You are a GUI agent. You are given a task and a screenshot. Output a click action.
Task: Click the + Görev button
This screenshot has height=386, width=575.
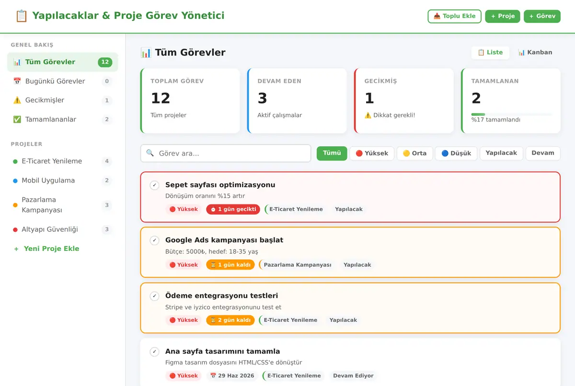click(x=542, y=16)
